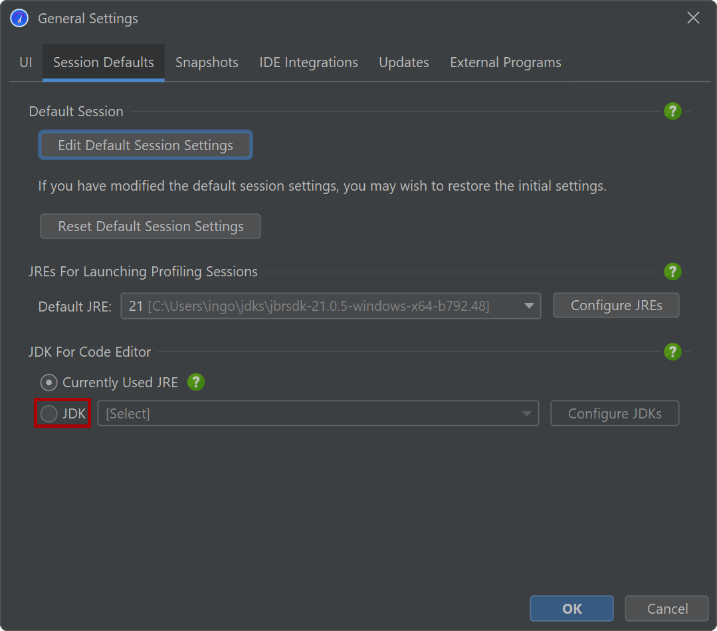Switch to the UI tab
This screenshot has height=631, width=717.
click(26, 62)
